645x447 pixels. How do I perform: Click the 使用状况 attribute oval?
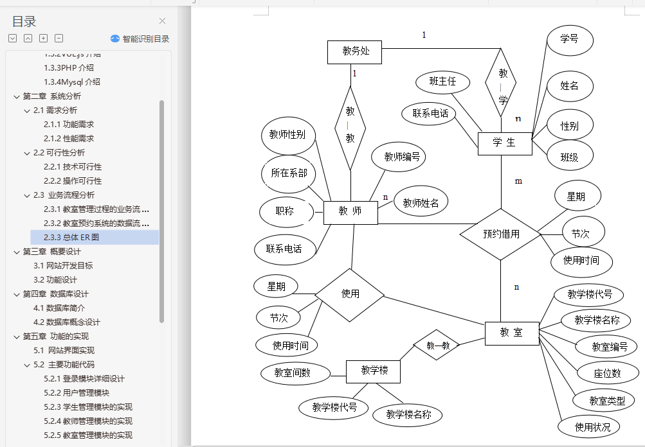click(x=588, y=426)
